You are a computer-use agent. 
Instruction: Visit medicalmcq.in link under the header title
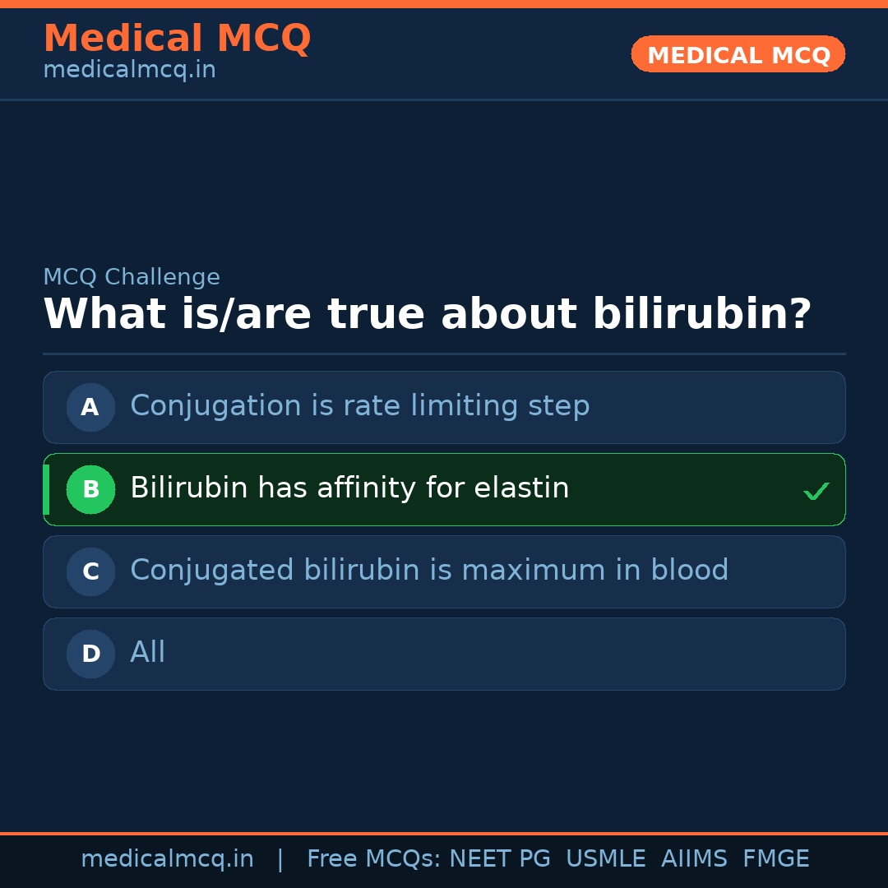tap(129, 70)
